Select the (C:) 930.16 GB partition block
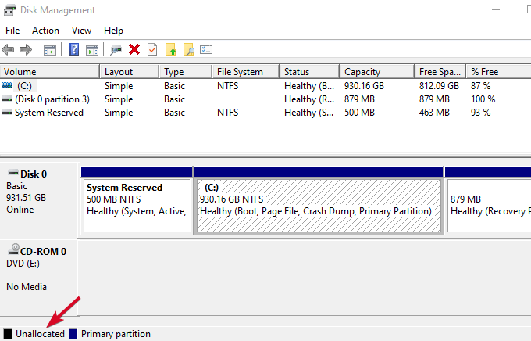This screenshot has height=341, width=531. (318, 205)
